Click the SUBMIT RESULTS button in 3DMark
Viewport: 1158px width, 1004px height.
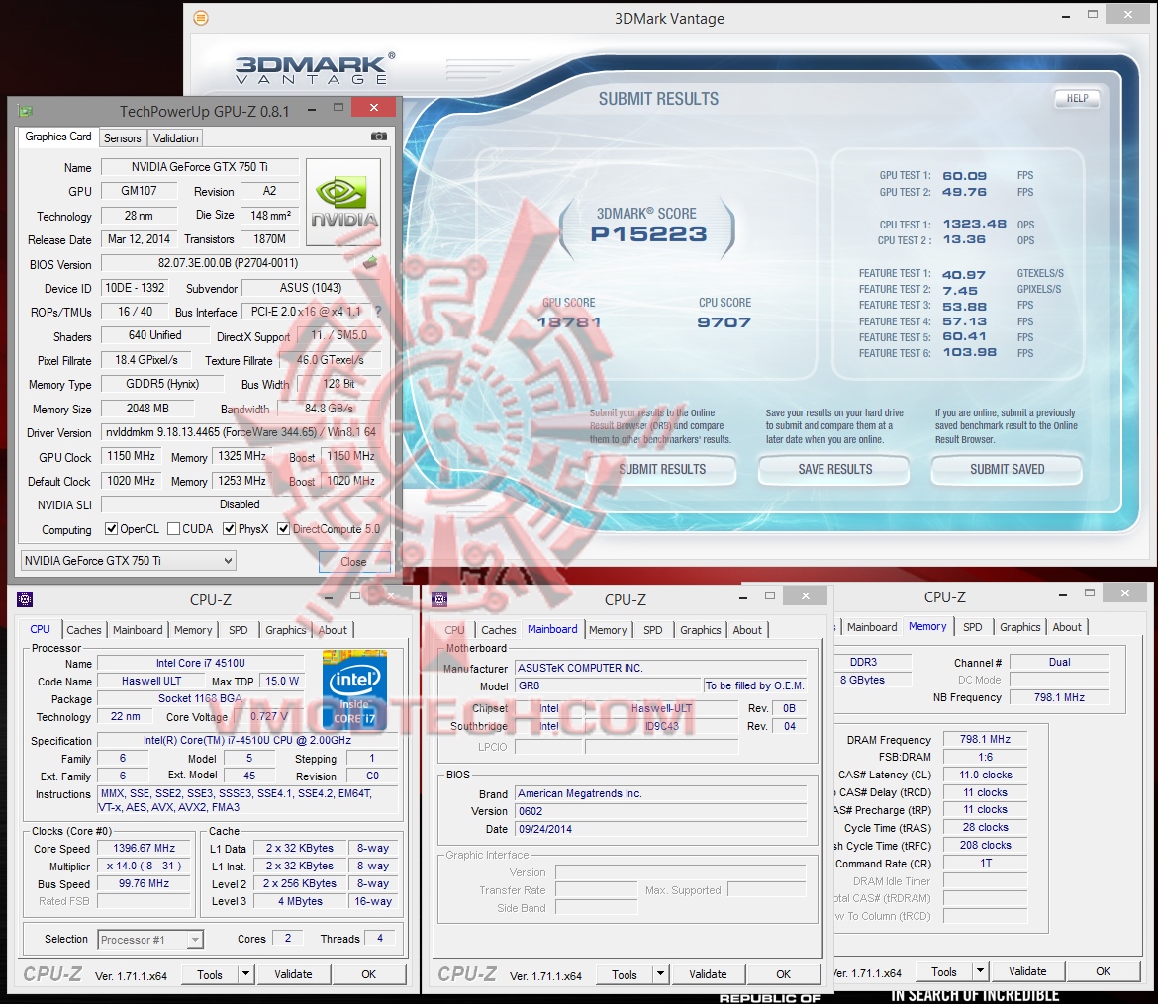click(x=662, y=470)
